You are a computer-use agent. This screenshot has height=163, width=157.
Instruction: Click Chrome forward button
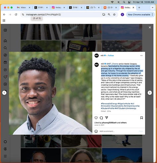(10, 15)
